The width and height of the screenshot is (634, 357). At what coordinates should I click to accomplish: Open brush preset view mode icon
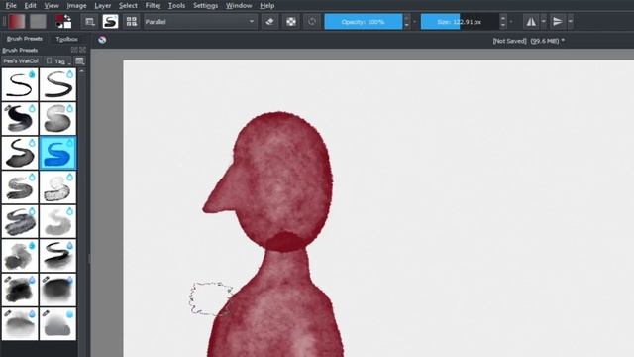click(x=80, y=61)
